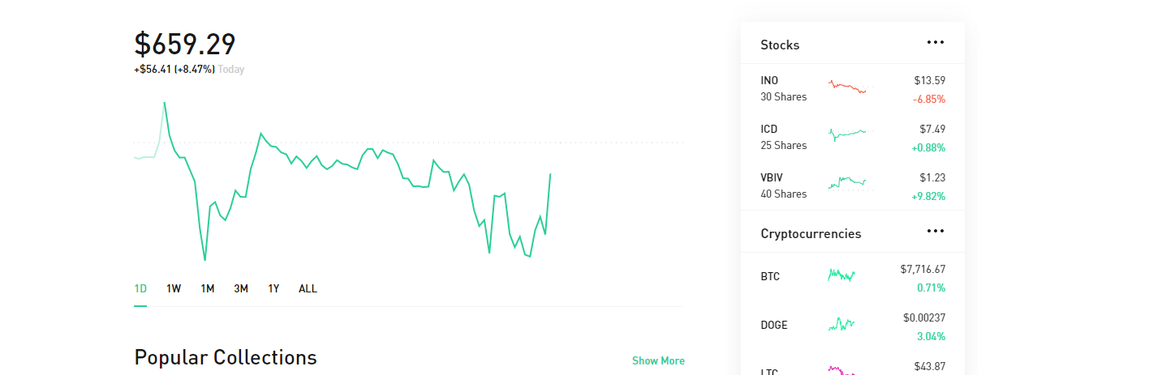Show the 3M chart range

pos(241,288)
